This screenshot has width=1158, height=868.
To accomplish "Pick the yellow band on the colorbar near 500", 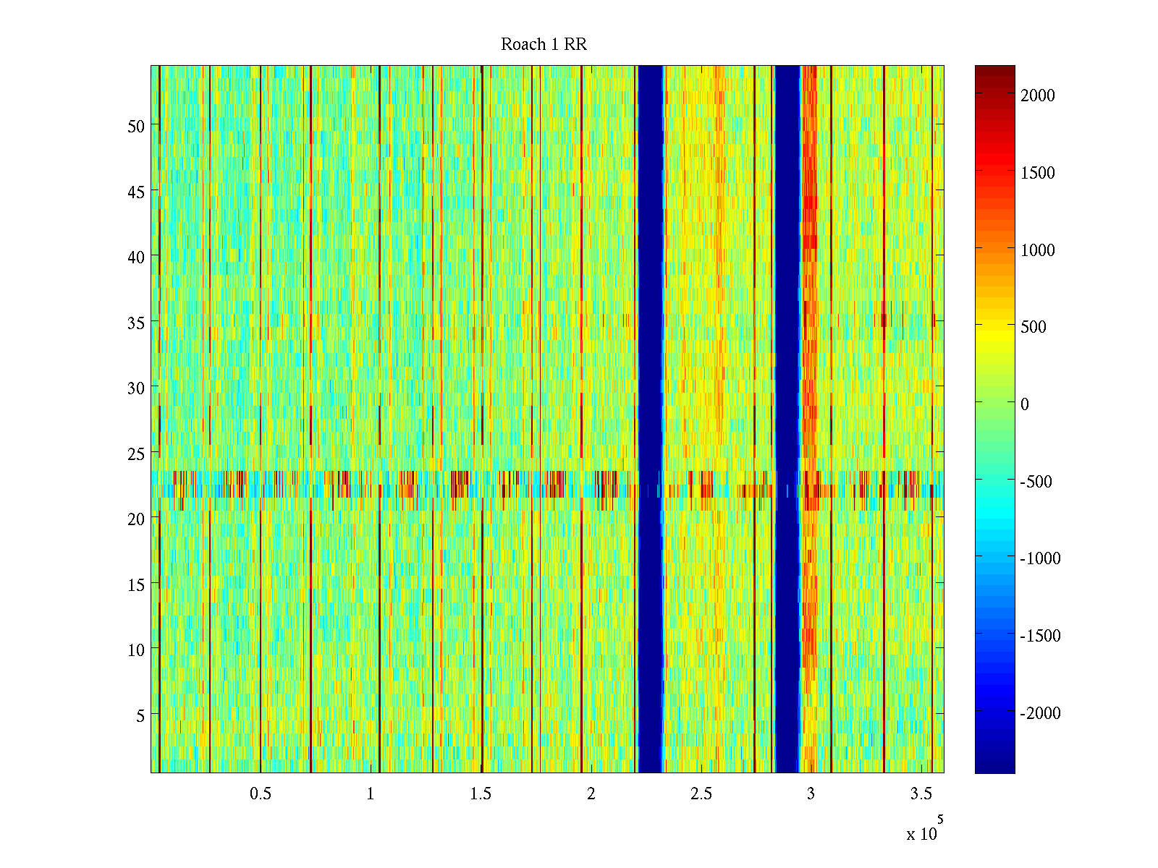I will click(994, 328).
